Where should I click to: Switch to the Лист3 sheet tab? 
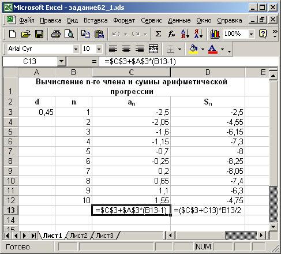coord(104,236)
